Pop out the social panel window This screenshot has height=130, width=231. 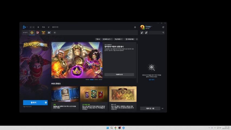coord(163,27)
